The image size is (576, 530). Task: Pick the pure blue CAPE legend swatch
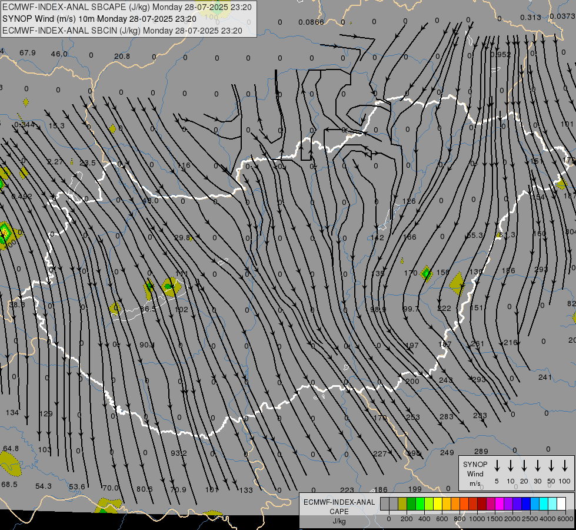tap(525, 504)
